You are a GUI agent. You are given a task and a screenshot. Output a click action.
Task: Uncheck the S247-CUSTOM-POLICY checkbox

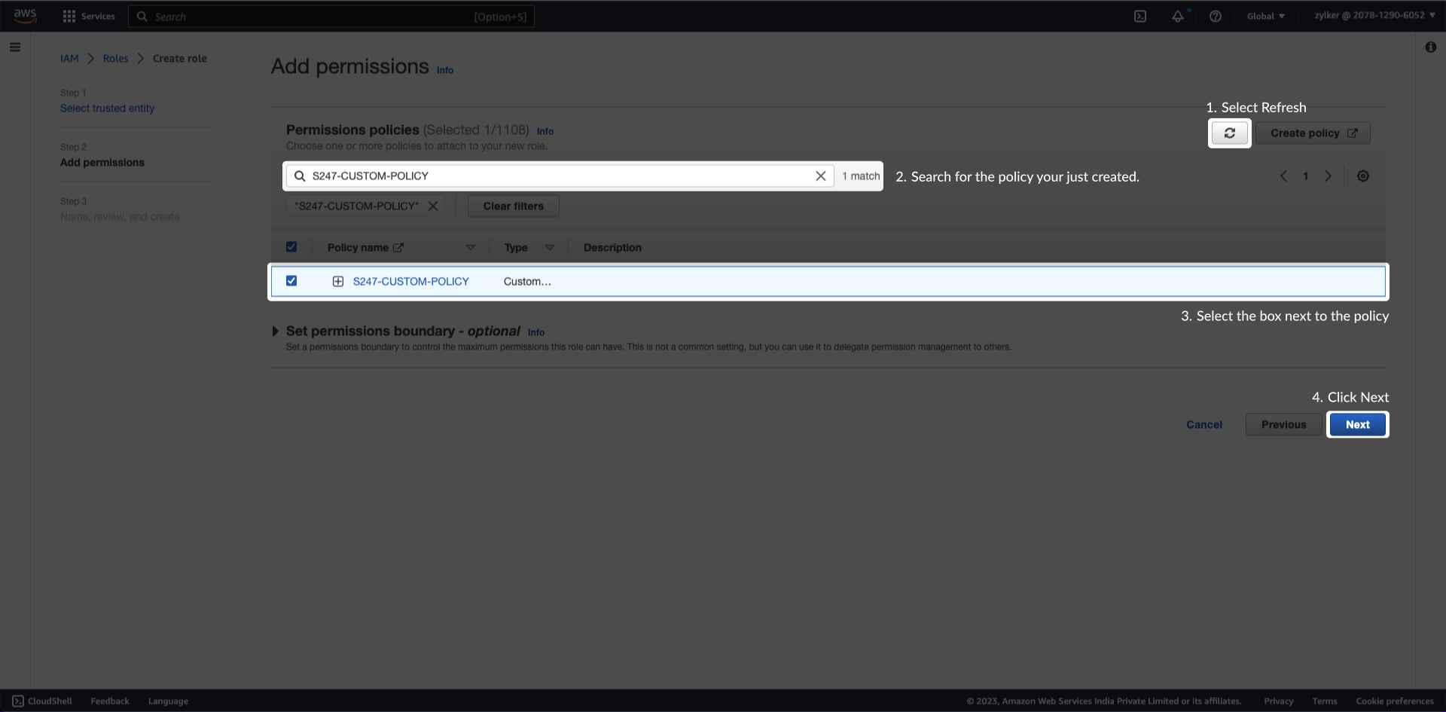(x=291, y=281)
